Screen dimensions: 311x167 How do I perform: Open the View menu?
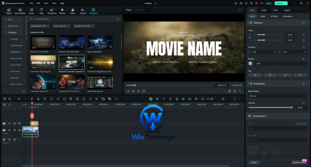coord(54,3)
